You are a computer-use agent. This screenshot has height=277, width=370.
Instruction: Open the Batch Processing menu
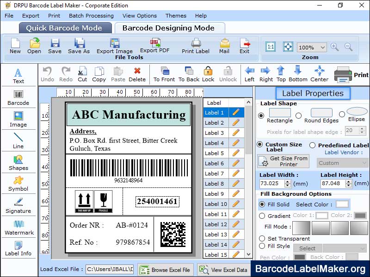91,16
